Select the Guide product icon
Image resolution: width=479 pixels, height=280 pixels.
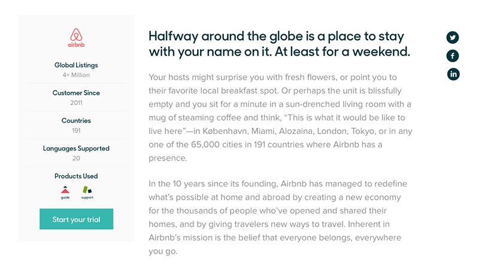pos(65,192)
